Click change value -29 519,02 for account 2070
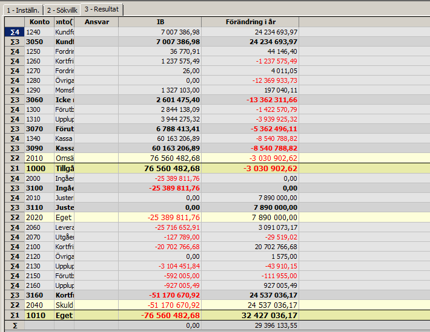This screenshot has width=430, height=332. (281, 237)
